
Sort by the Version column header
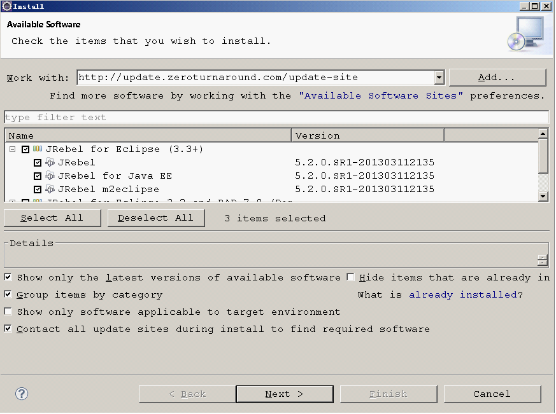click(367, 135)
